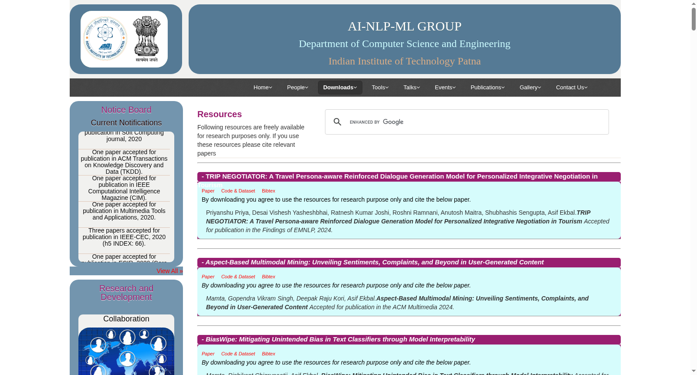Click the Multimedia Tools and Applications notification
Viewport: 697px width, 375px height.
coord(124,211)
